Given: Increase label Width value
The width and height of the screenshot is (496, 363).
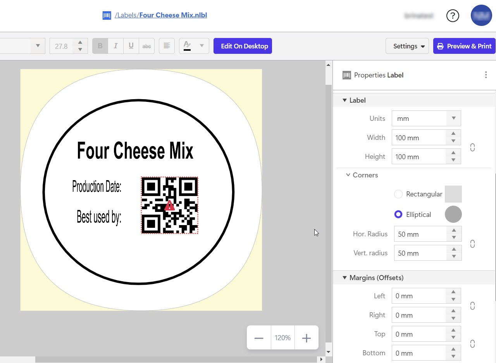Looking at the screenshot, I should click(x=453, y=134).
